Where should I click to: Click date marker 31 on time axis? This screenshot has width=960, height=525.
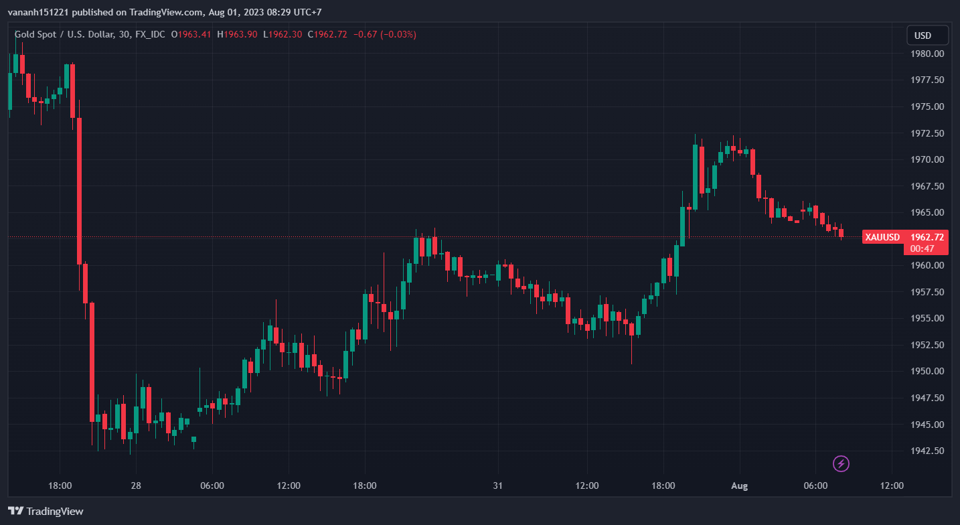[x=497, y=485]
